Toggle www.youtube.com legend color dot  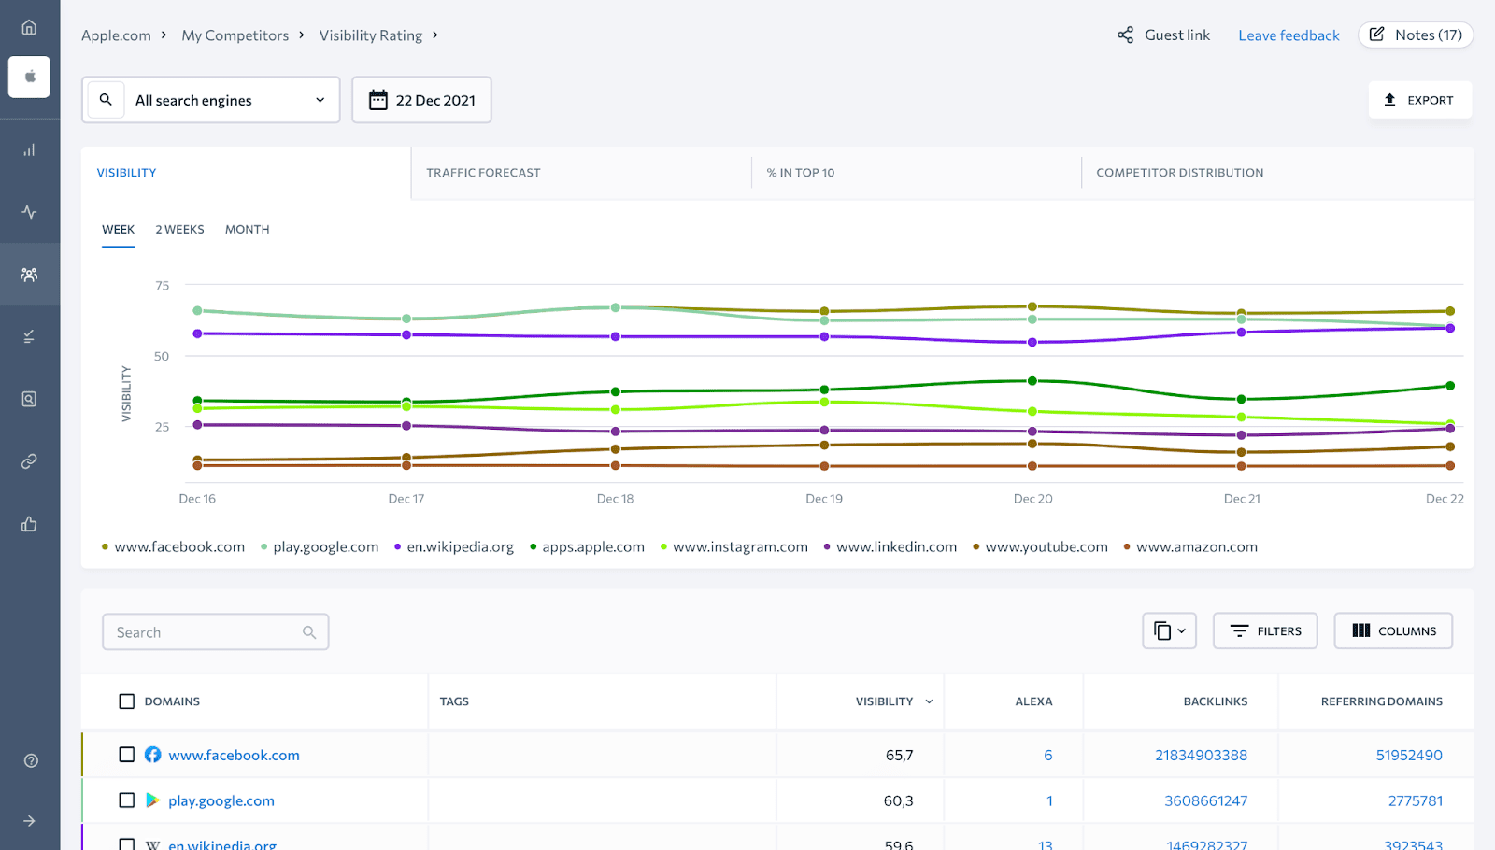(x=975, y=547)
